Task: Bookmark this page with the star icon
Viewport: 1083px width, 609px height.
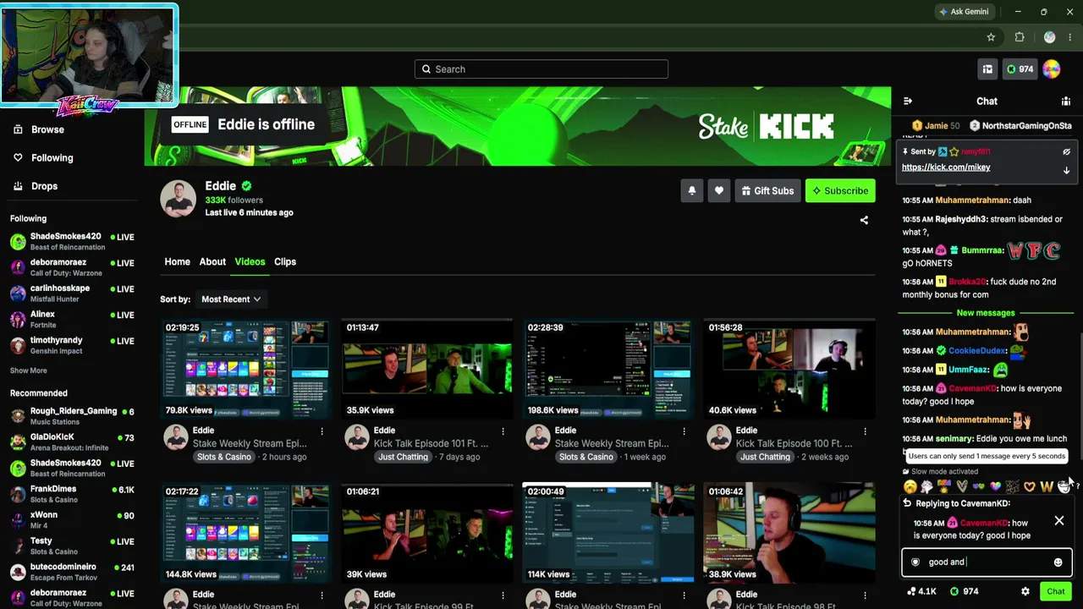Action: tap(991, 37)
